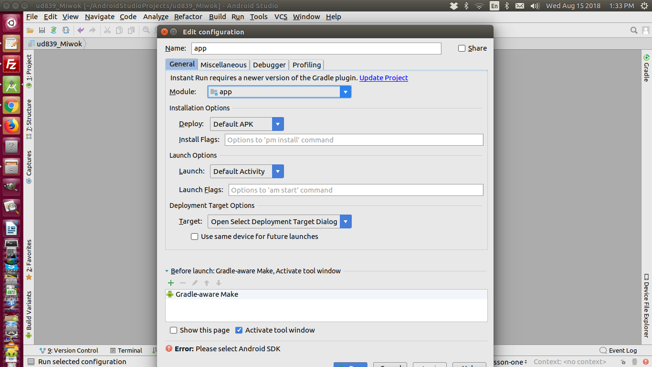Move the before-launch task down

[219, 283]
